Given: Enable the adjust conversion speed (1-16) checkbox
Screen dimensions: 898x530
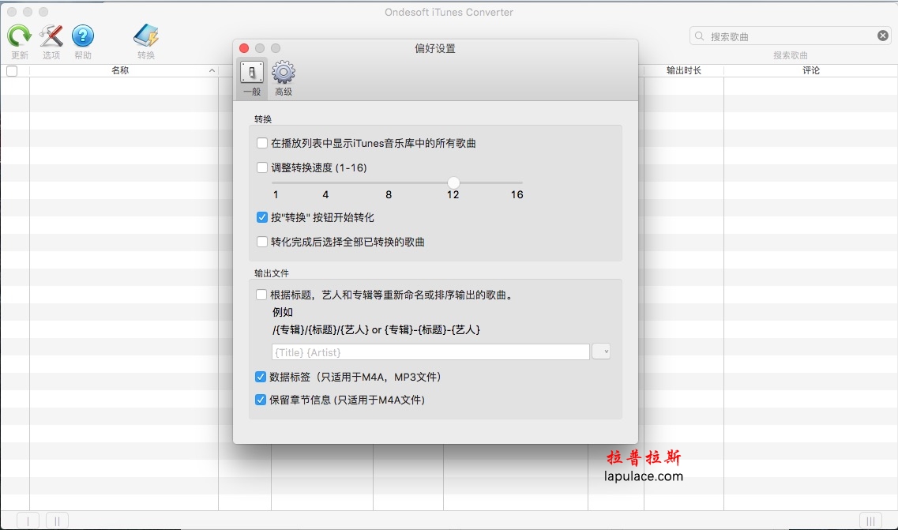Looking at the screenshot, I should point(261,167).
